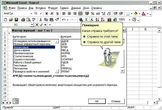Confirm function wizard with ОК

(97, 101)
